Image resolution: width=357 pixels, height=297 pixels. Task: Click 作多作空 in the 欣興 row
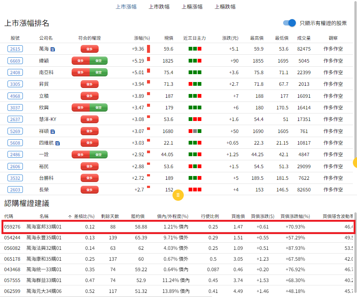tap(333, 107)
